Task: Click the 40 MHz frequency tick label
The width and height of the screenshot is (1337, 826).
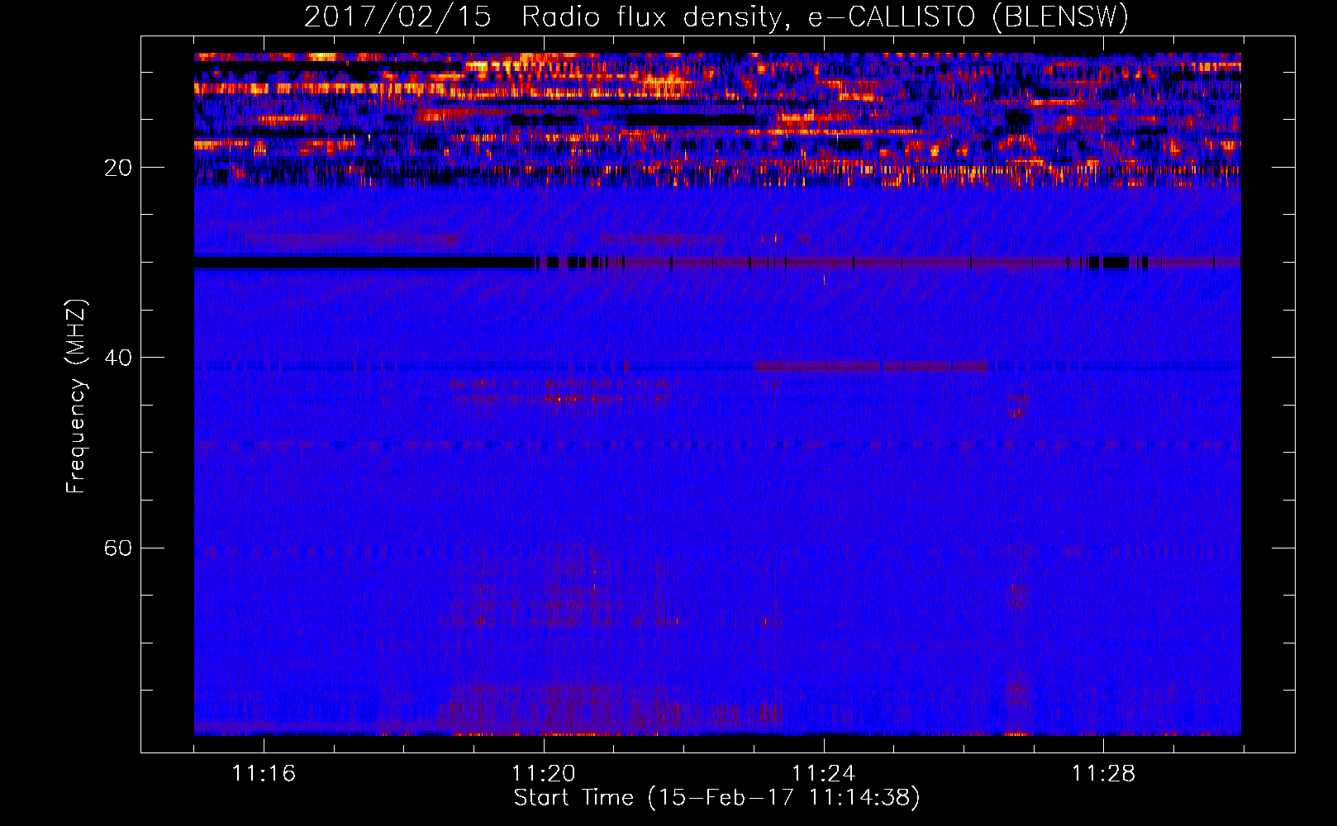Action: click(118, 358)
